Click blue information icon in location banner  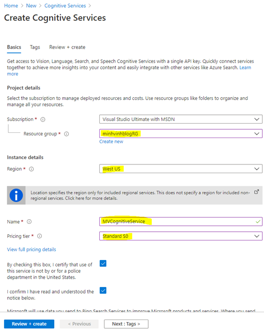(16, 195)
